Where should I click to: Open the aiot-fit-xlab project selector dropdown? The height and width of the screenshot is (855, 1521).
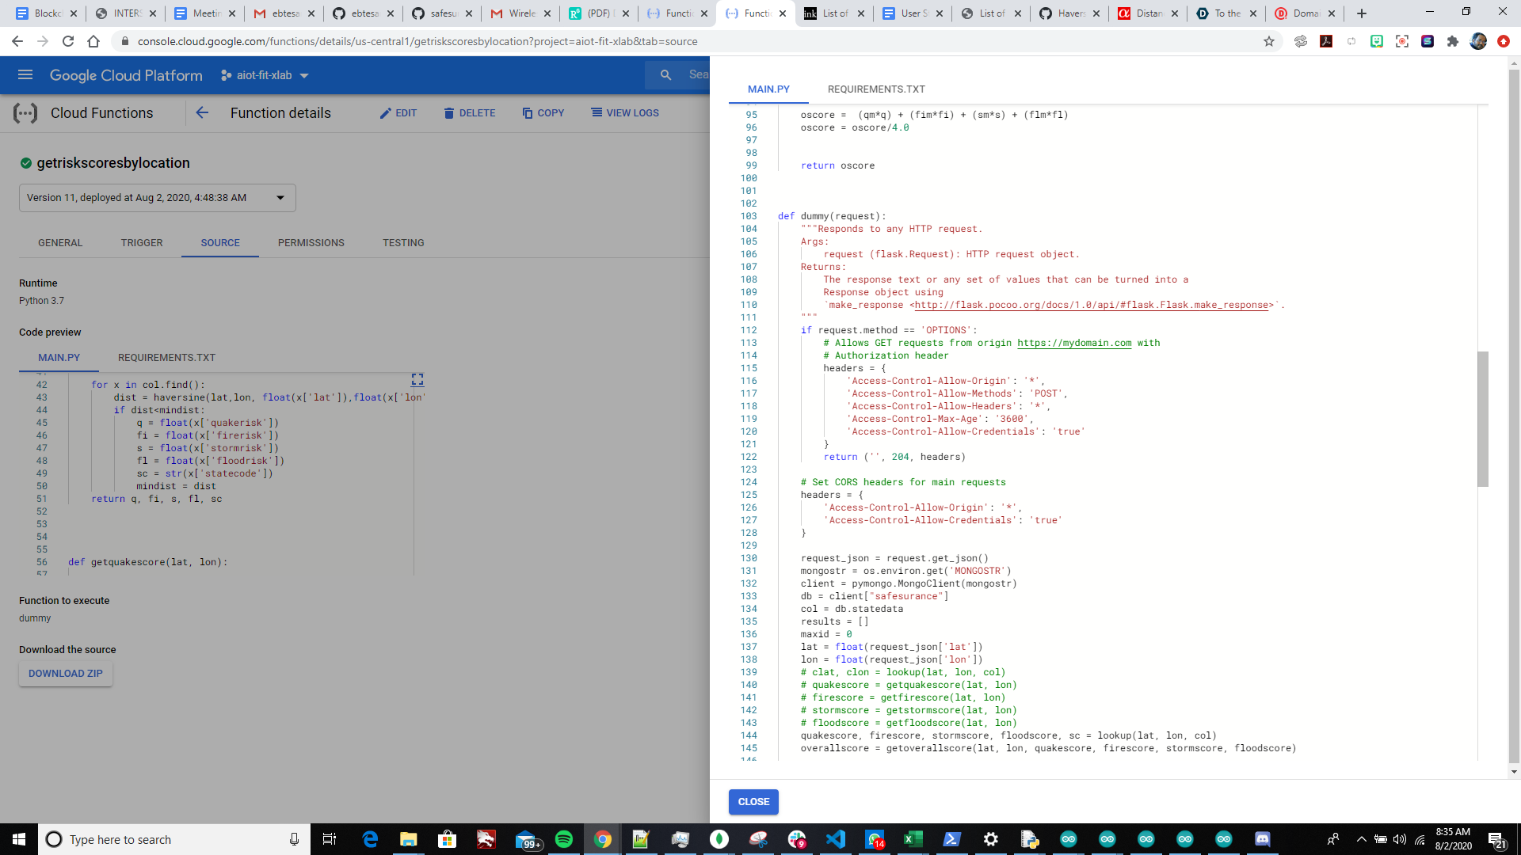[265, 75]
